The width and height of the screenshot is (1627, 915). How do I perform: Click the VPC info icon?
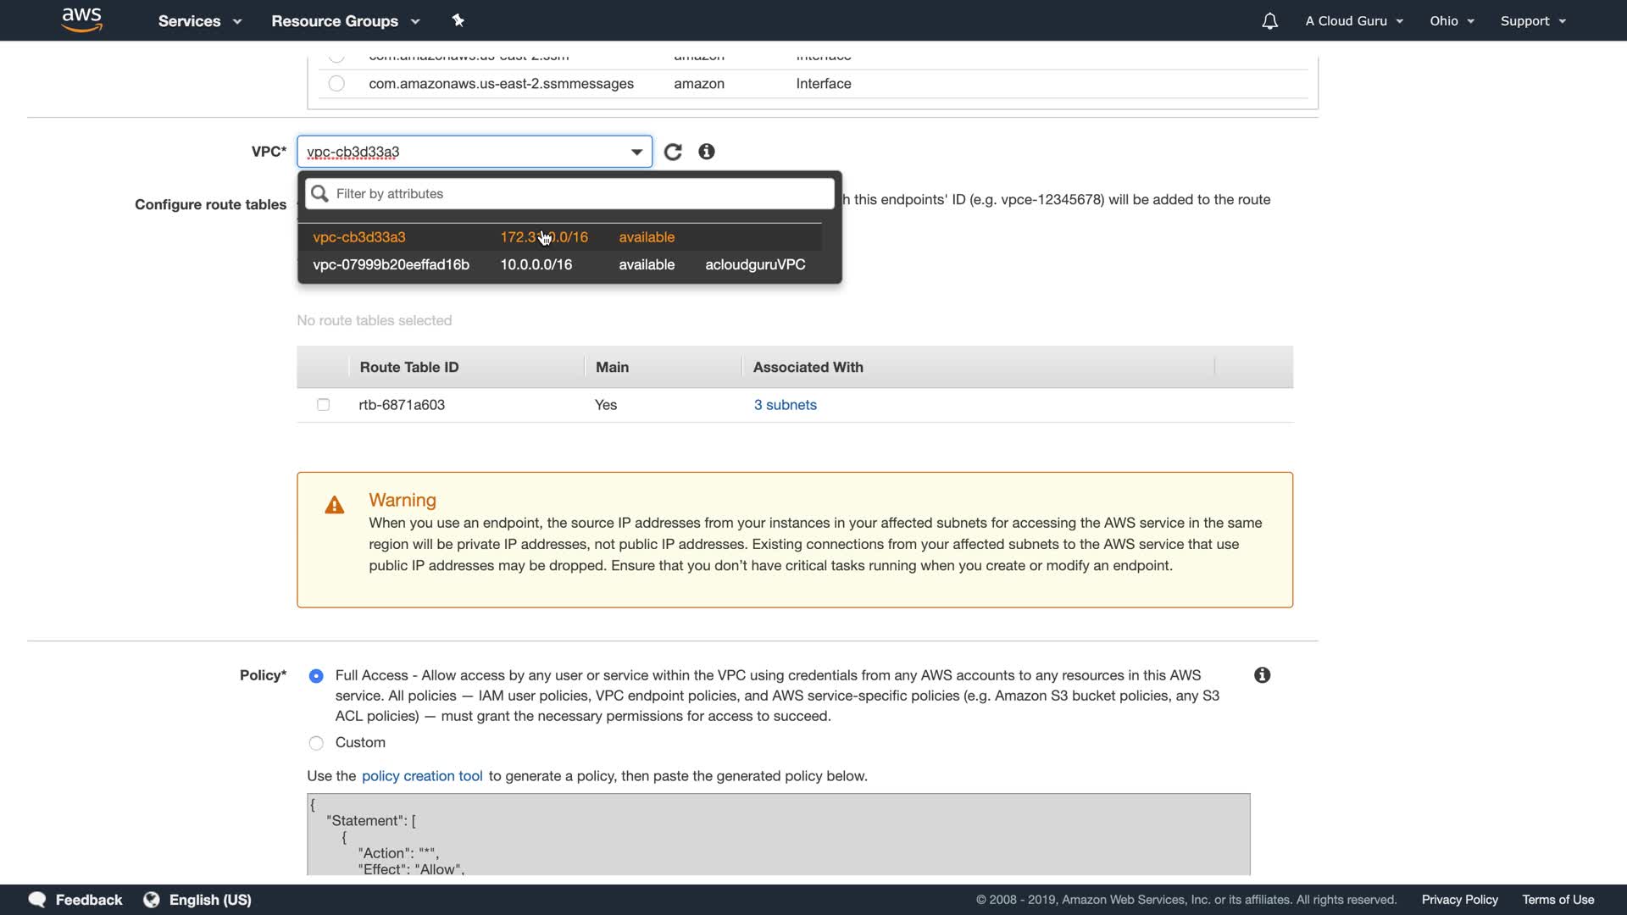(707, 152)
